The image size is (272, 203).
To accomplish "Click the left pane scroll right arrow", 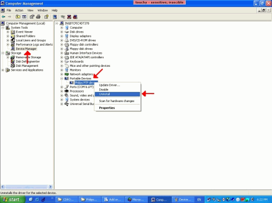I will tap(50, 187).
